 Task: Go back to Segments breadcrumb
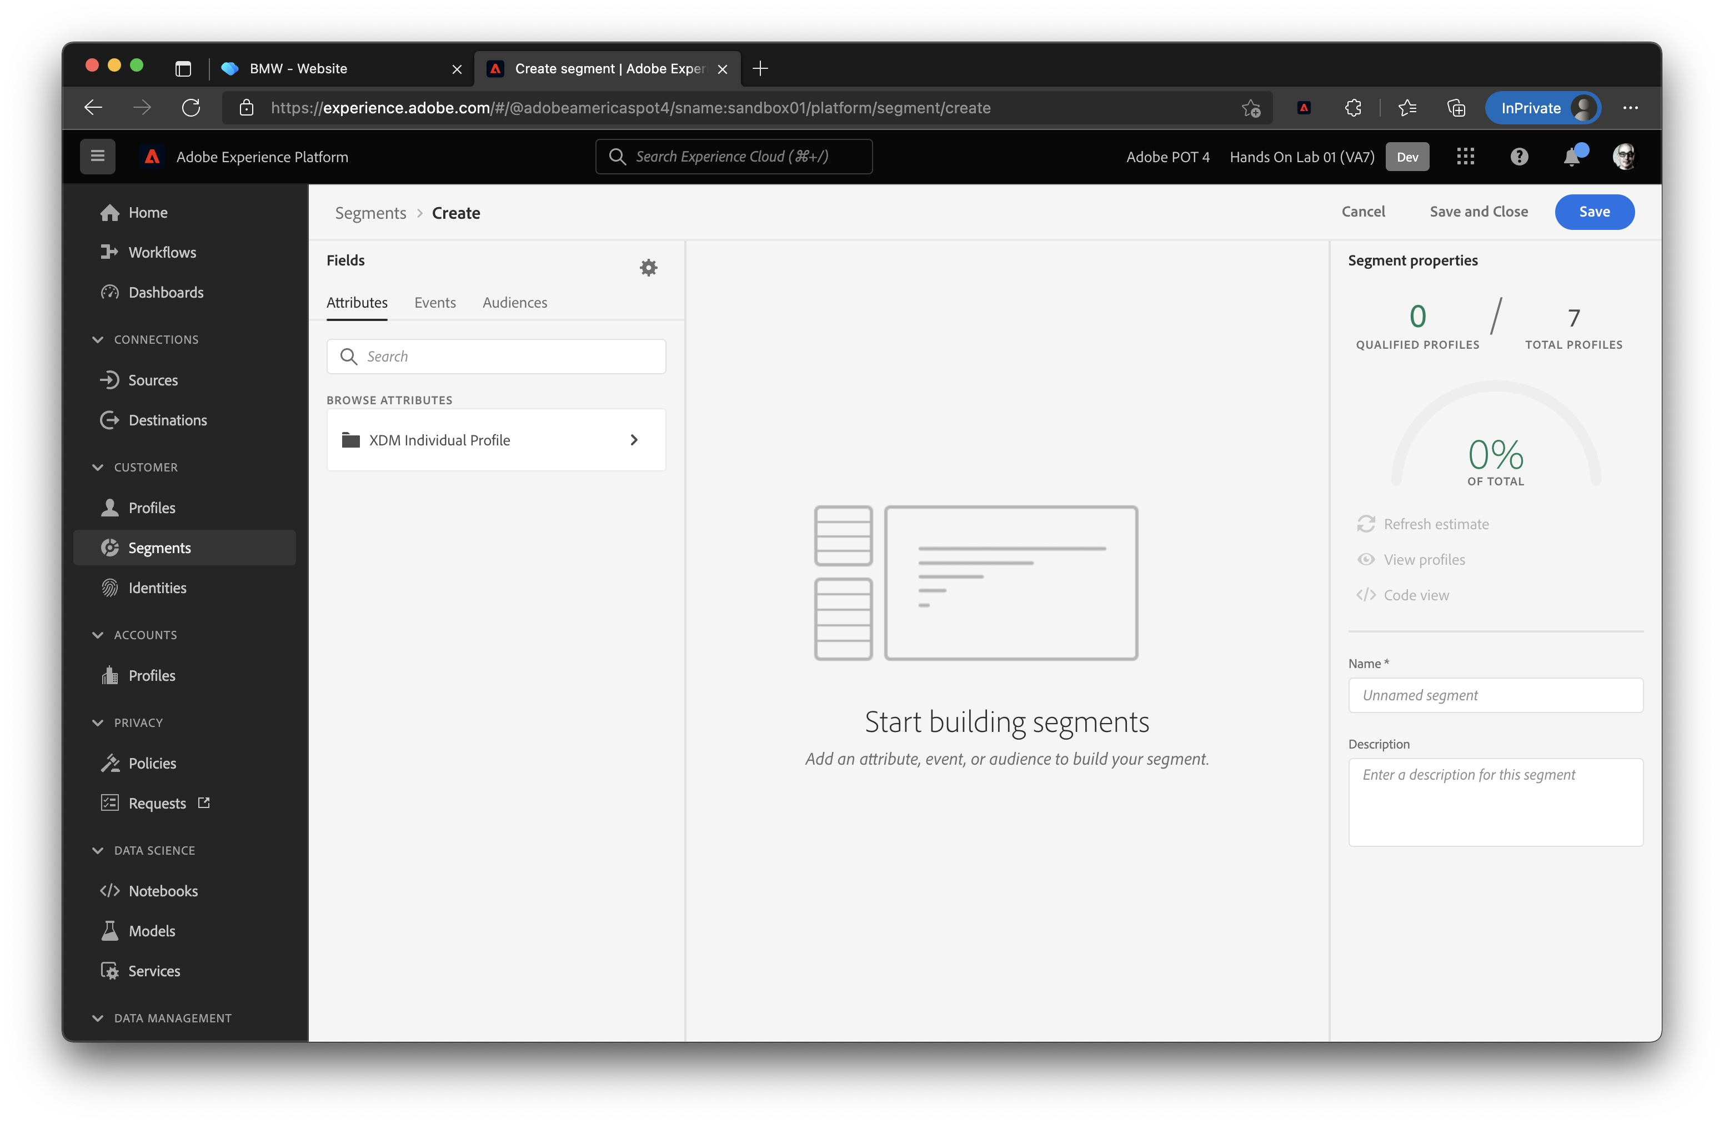[370, 213]
